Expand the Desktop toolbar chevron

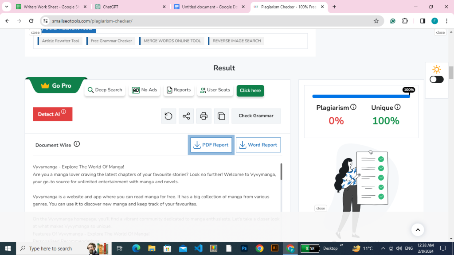click(342, 245)
